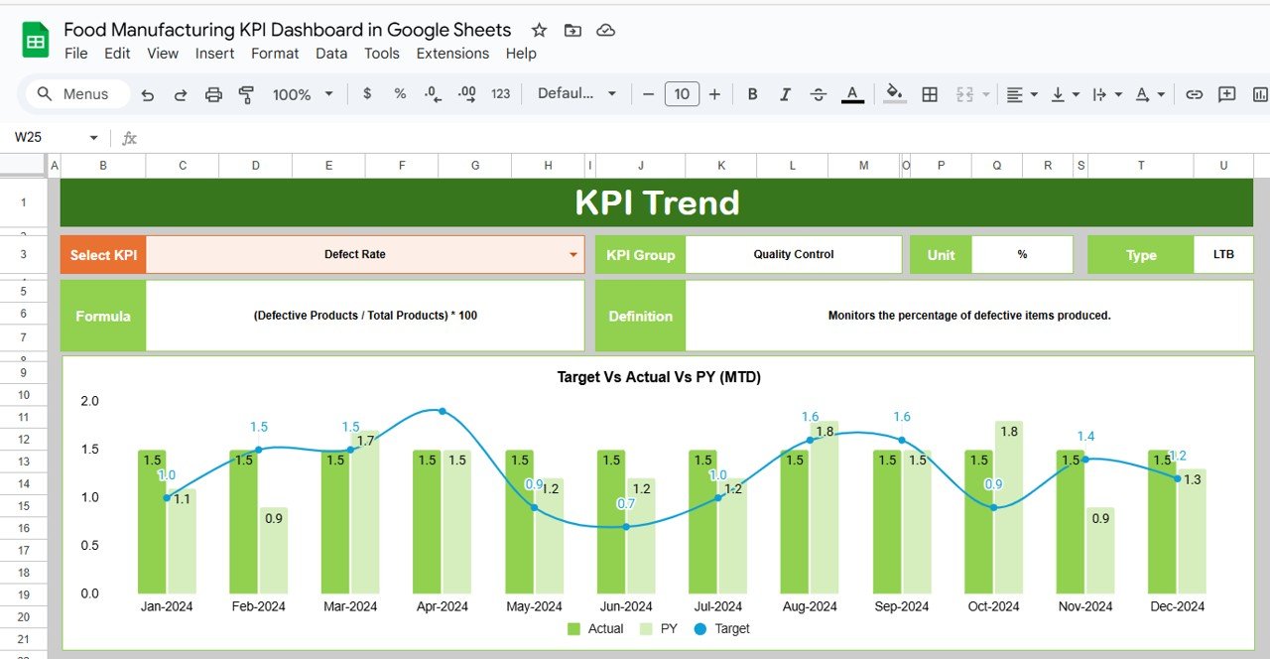The height and width of the screenshot is (659, 1270).
Task: Toggle italic formatting
Action: pos(785,94)
